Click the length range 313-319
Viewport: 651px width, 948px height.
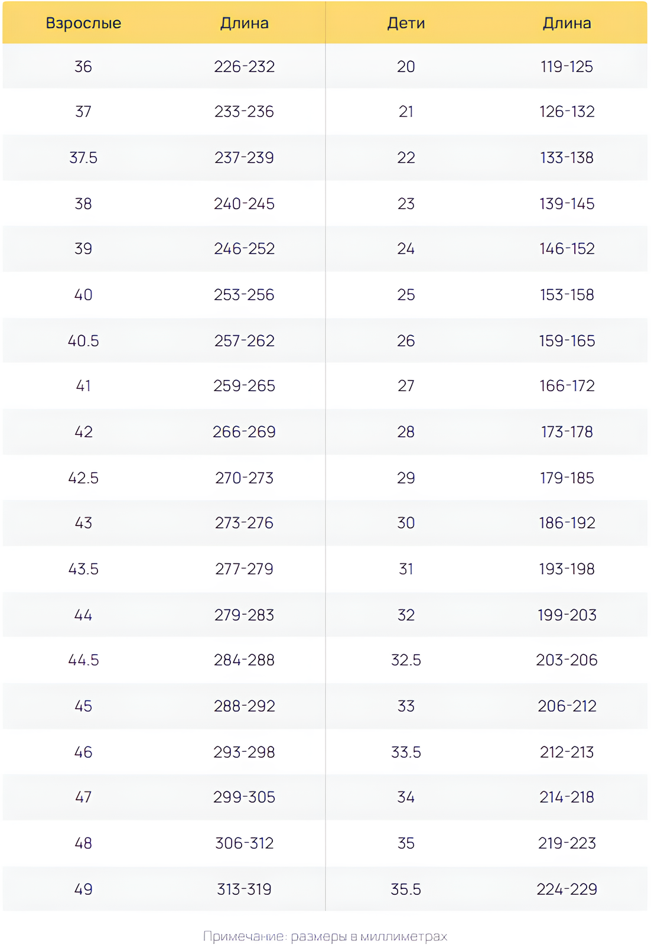click(245, 889)
